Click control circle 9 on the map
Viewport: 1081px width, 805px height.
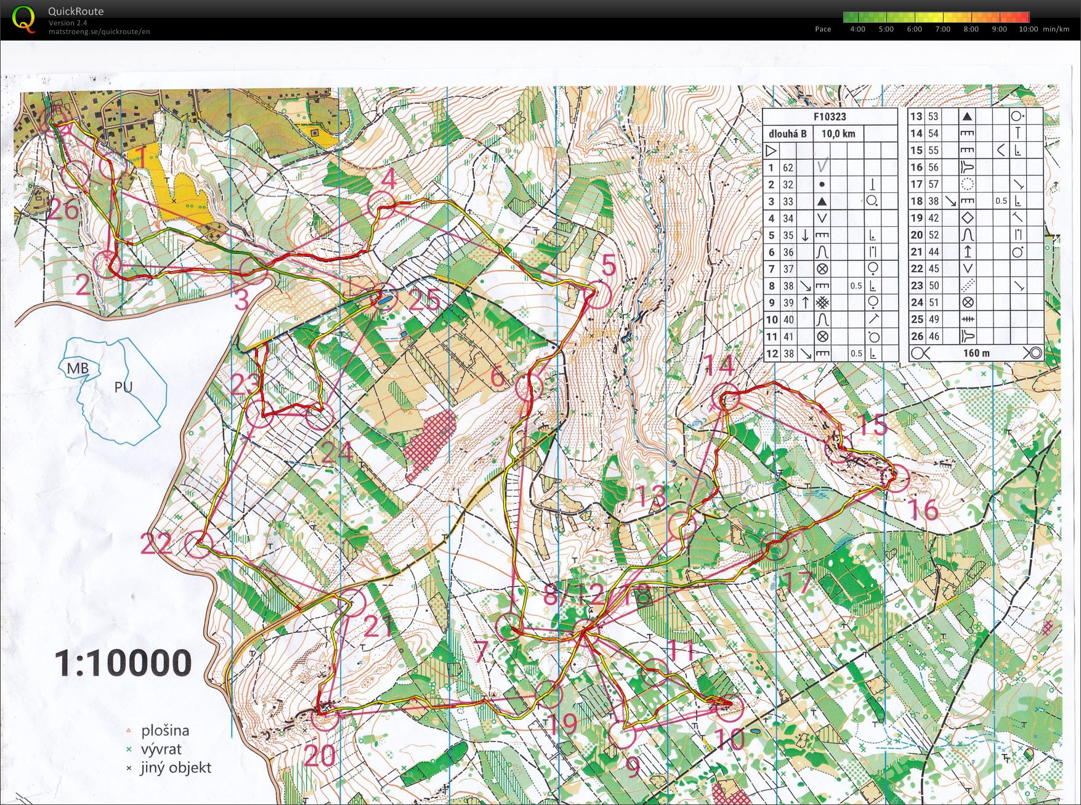coord(622,734)
